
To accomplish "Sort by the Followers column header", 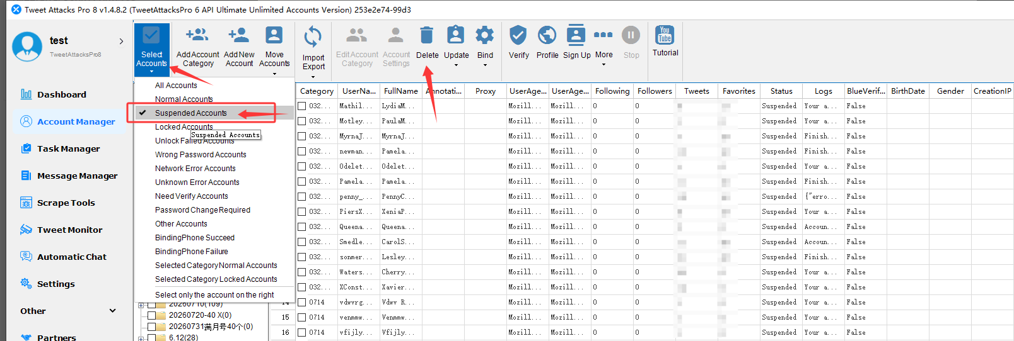I will click(655, 91).
